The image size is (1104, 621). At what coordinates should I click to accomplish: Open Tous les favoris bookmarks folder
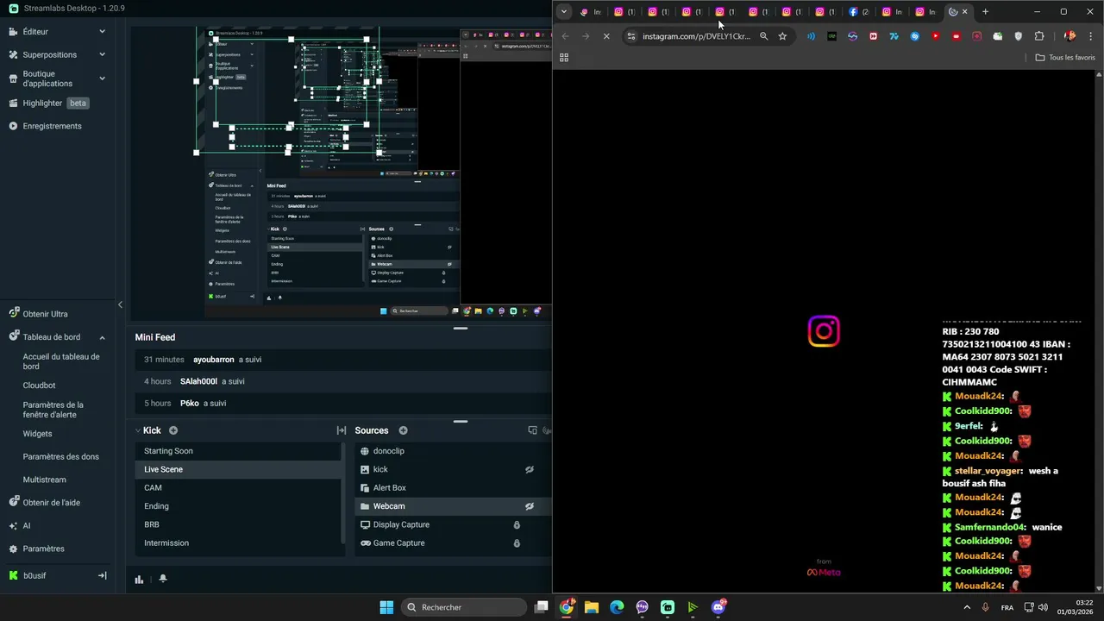coord(1066,58)
